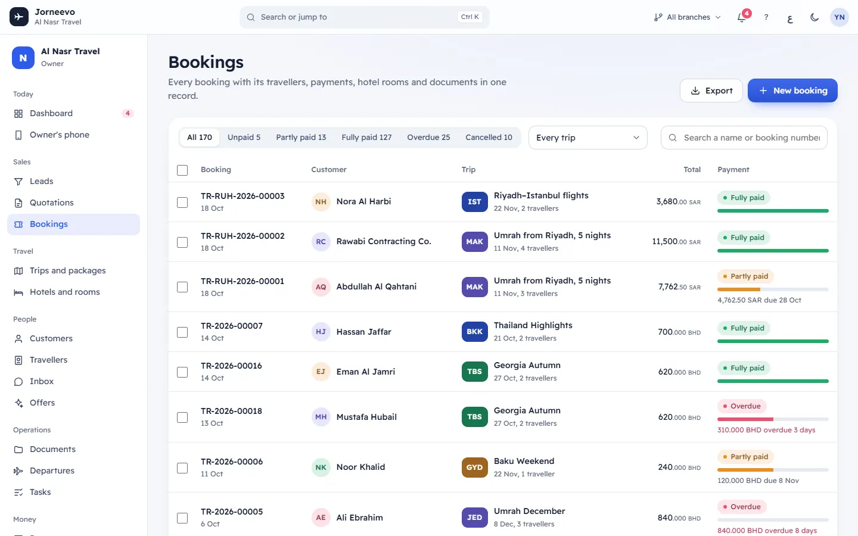
Task: Click the help question mark icon
Action: (766, 17)
